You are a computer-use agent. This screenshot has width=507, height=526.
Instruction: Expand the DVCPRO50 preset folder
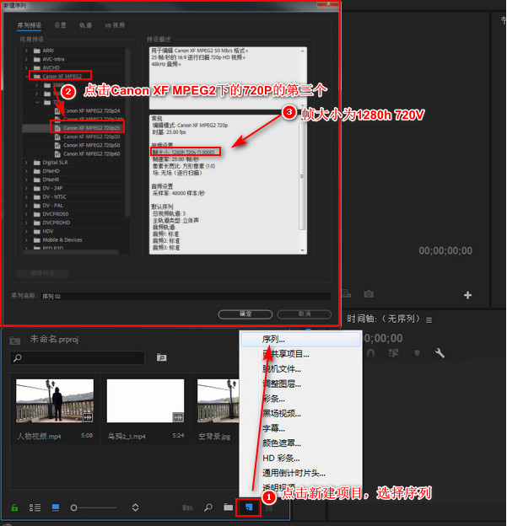coord(26,214)
